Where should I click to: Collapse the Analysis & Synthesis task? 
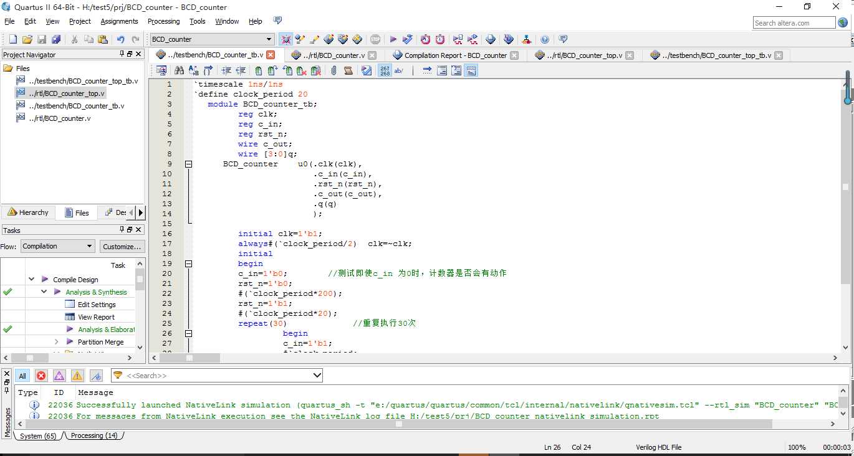(44, 292)
